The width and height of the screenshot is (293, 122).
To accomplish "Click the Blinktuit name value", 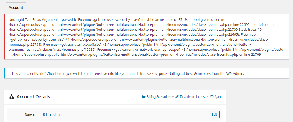I will point(53,115).
